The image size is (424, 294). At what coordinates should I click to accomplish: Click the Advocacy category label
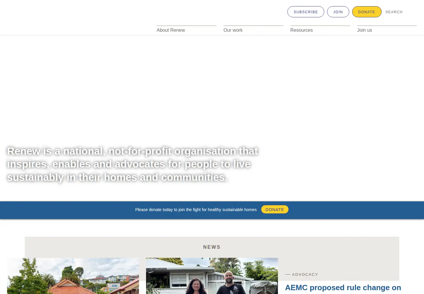tap(305, 274)
